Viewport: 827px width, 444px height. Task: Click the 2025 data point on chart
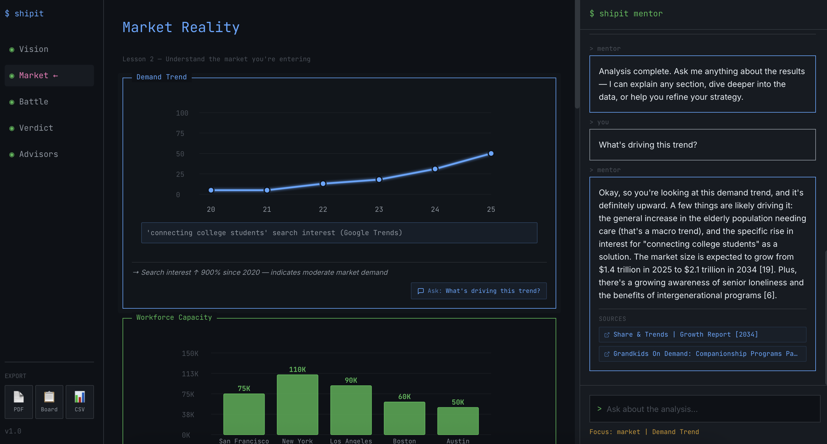point(491,153)
